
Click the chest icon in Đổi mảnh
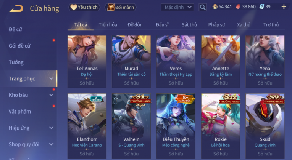[111, 7]
